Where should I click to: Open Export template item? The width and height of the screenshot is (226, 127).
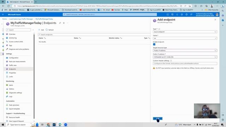[x=14, y=109]
